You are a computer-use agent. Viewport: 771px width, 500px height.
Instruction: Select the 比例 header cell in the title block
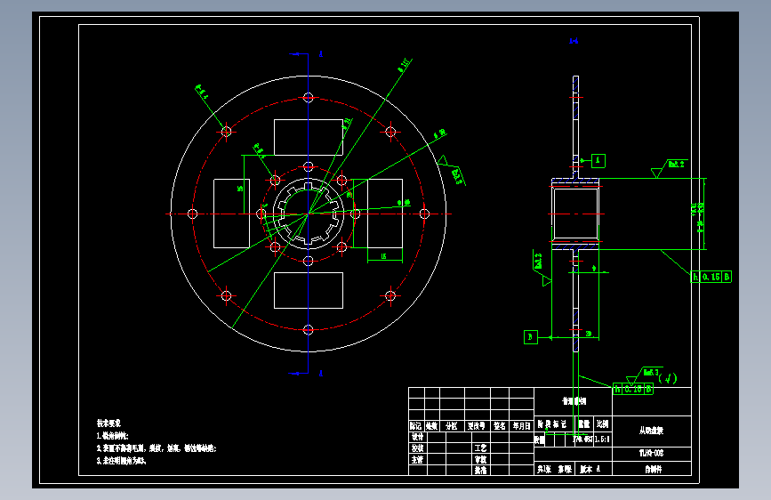pos(603,423)
